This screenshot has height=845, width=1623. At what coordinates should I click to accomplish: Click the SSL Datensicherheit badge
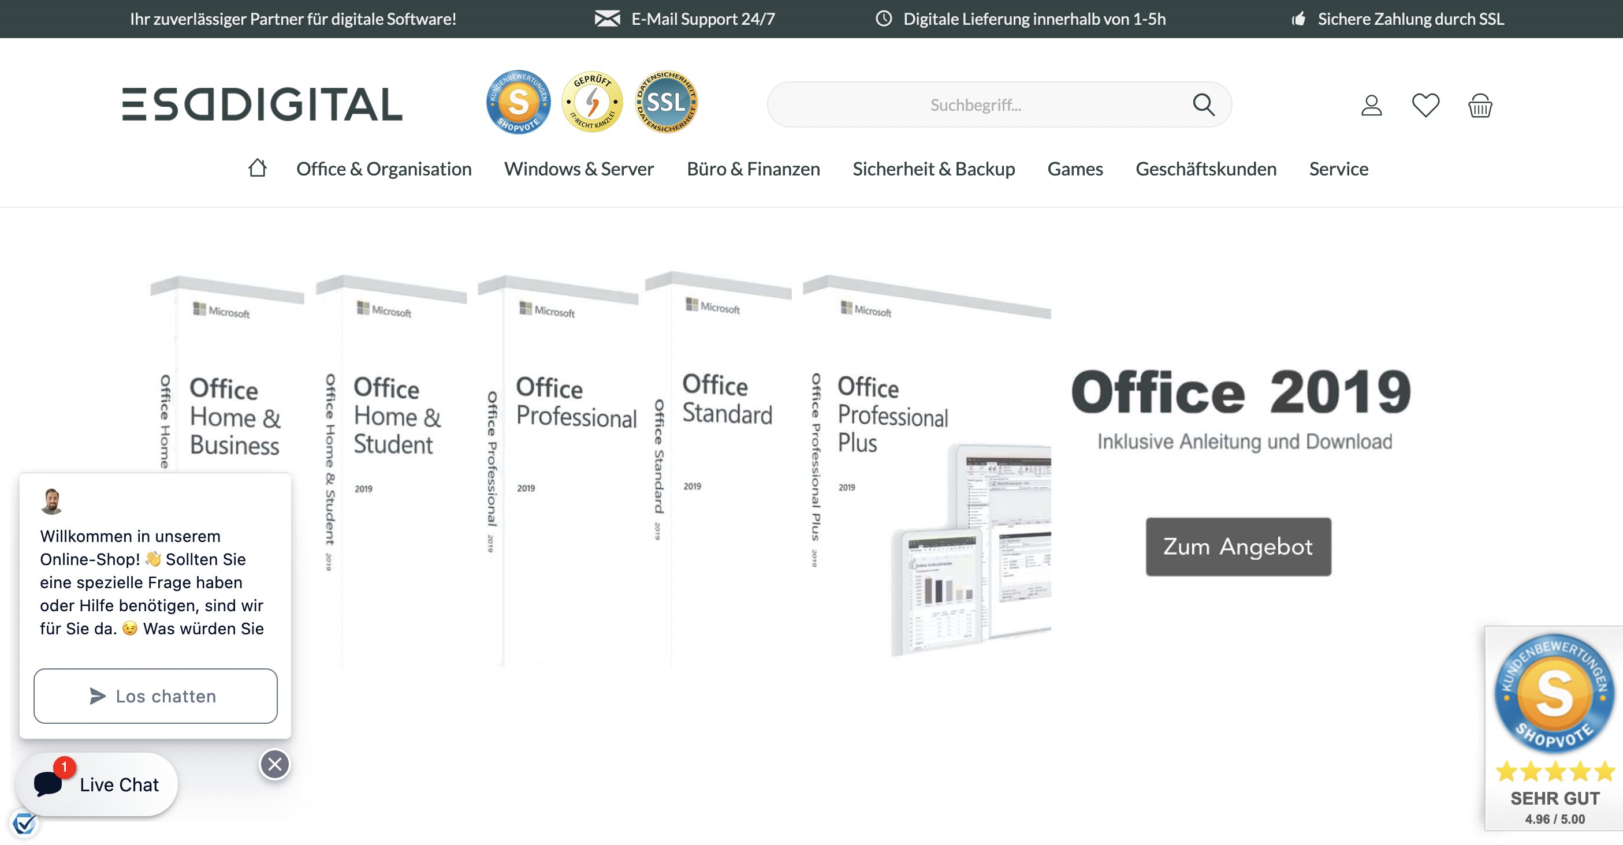(666, 102)
